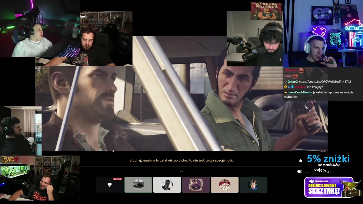This screenshot has height=204, width=363.
Task: Select the participant tile with black-and-white man avatar
Action: point(167,185)
